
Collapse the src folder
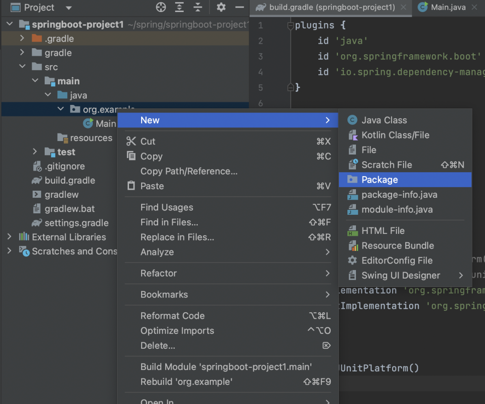(22, 66)
